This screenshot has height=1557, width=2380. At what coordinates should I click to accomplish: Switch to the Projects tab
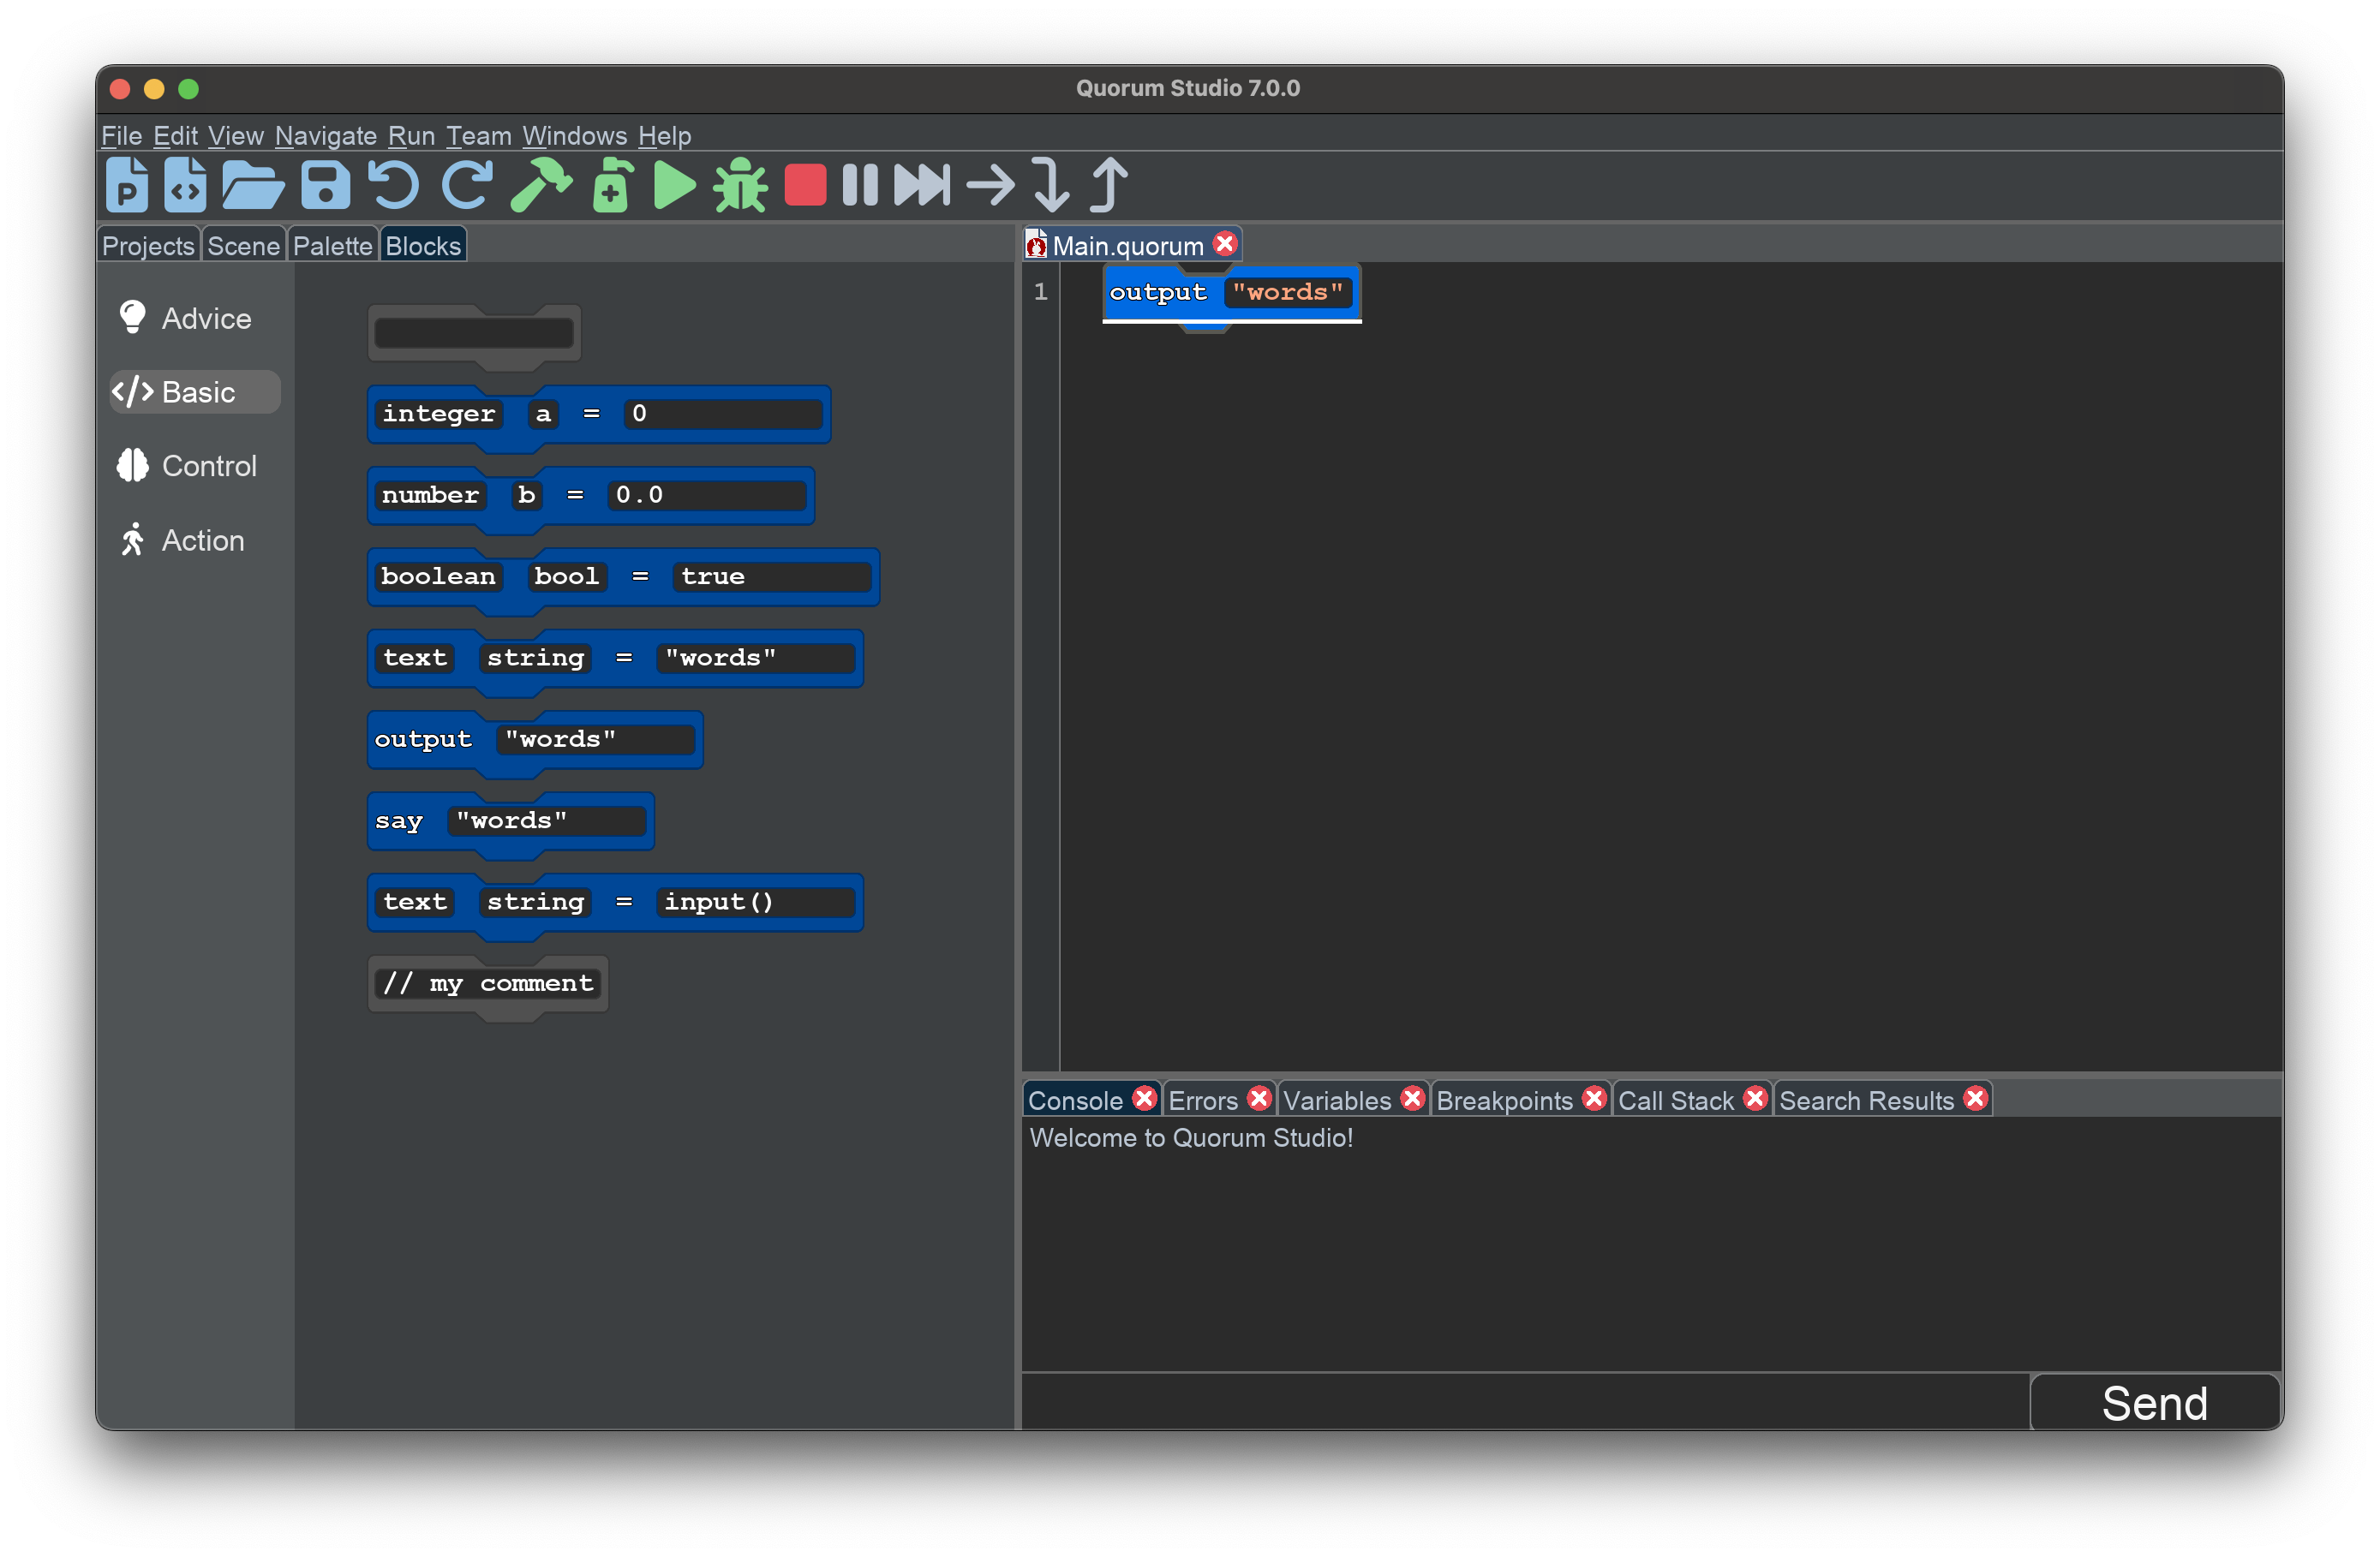(x=148, y=245)
